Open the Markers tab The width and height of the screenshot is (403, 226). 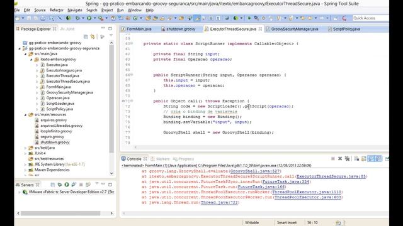160,159
